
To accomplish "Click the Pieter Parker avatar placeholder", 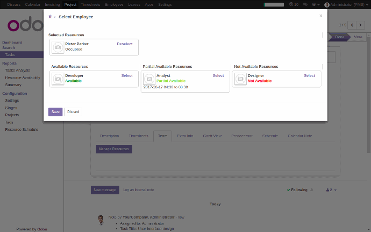I will [x=58, y=47].
